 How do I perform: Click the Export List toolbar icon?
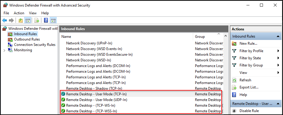coord(37,21)
